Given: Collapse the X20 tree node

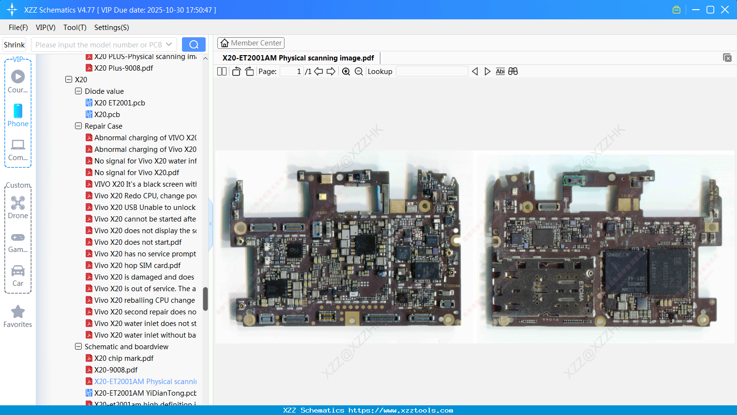Looking at the screenshot, I should click(68, 79).
